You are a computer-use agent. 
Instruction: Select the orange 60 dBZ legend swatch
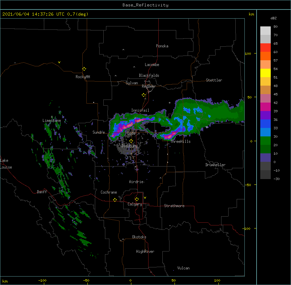[265, 56]
